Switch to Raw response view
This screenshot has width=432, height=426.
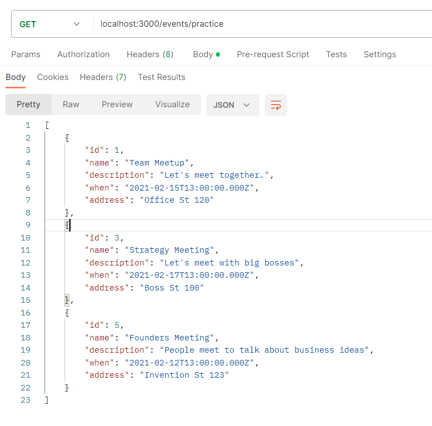point(71,104)
